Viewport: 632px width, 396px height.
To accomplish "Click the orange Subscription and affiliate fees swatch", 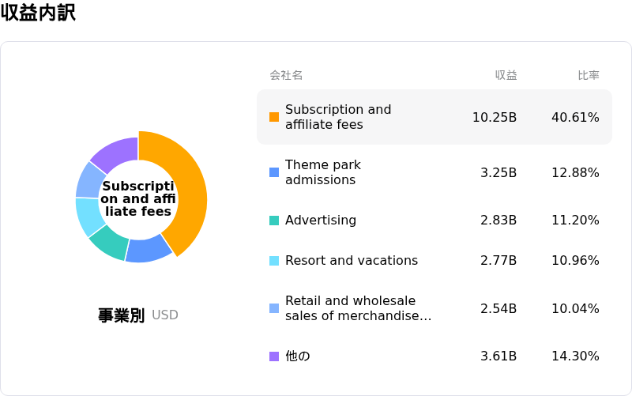I will [x=274, y=117].
